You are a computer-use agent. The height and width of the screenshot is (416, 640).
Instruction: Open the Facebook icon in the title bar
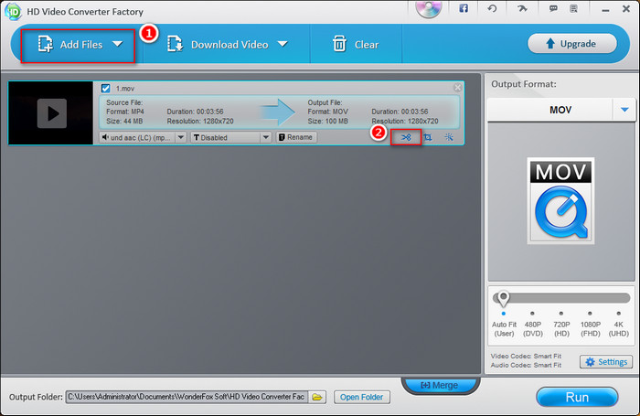point(464,8)
